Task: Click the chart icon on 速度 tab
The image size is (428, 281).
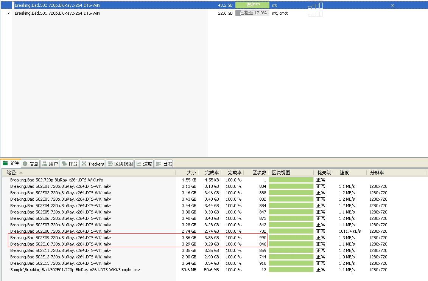Action: click(x=139, y=164)
